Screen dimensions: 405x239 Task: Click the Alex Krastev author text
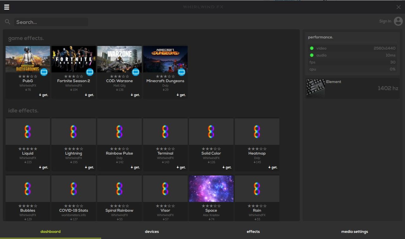(211, 215)
